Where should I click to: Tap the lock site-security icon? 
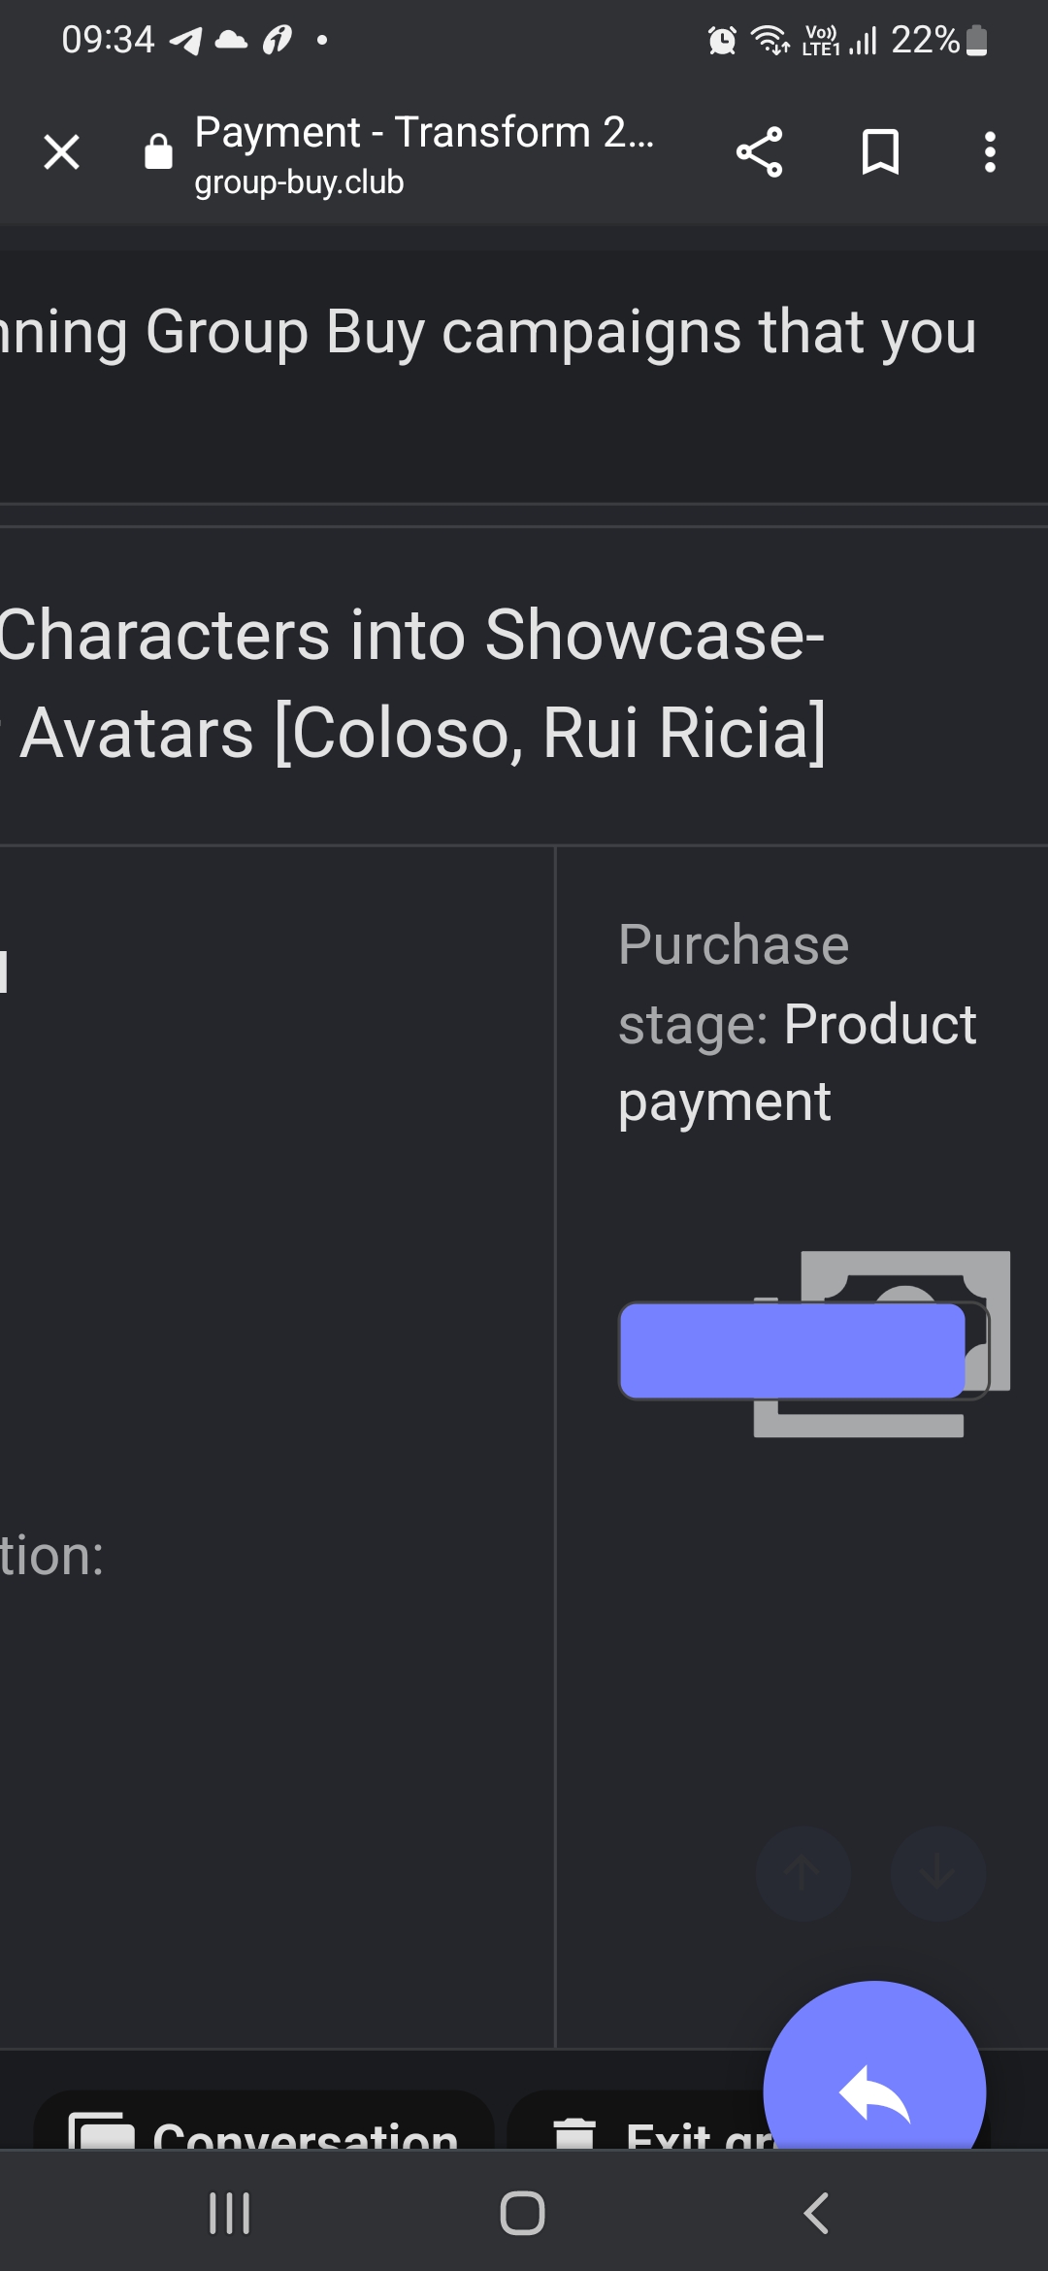[158, 152]
